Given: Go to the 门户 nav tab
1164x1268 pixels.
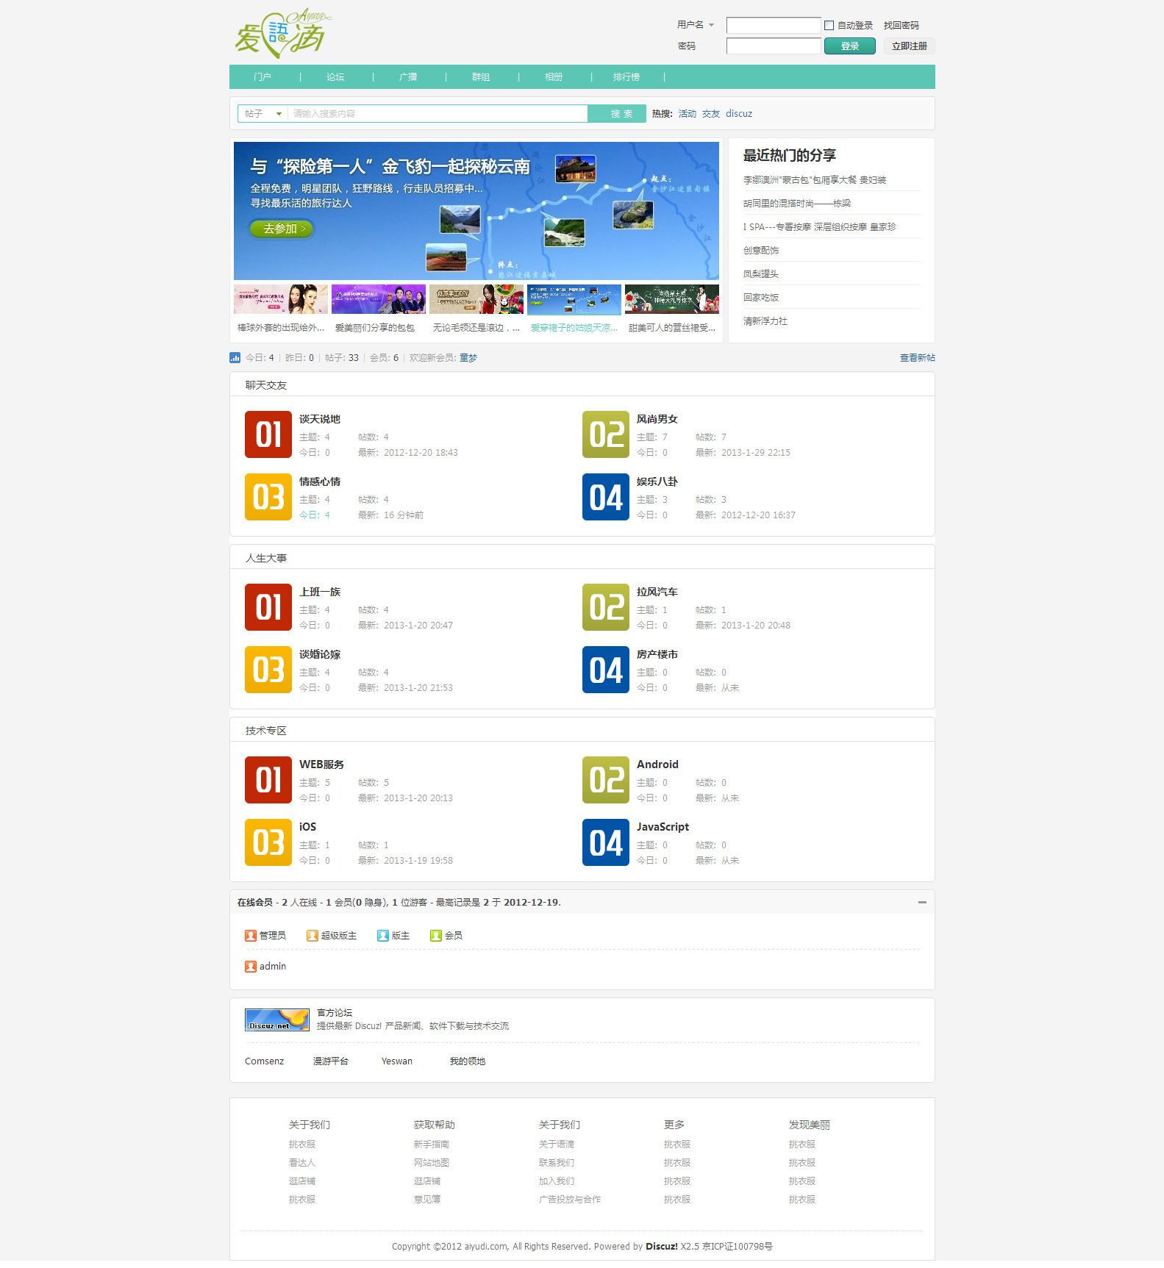Looking at the screenshot, I should 263,77.
